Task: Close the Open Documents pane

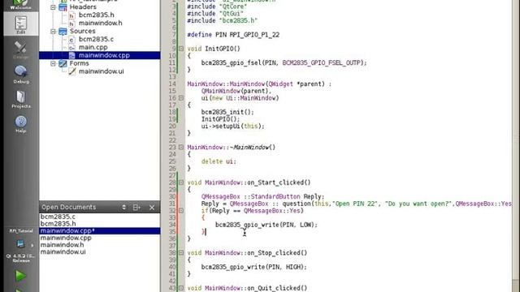Action: point(152,208)
